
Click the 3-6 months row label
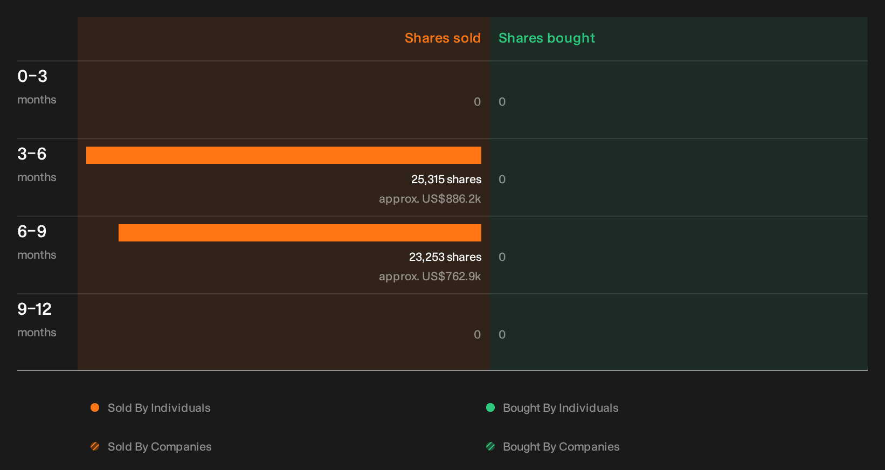(x=37, y=164)
